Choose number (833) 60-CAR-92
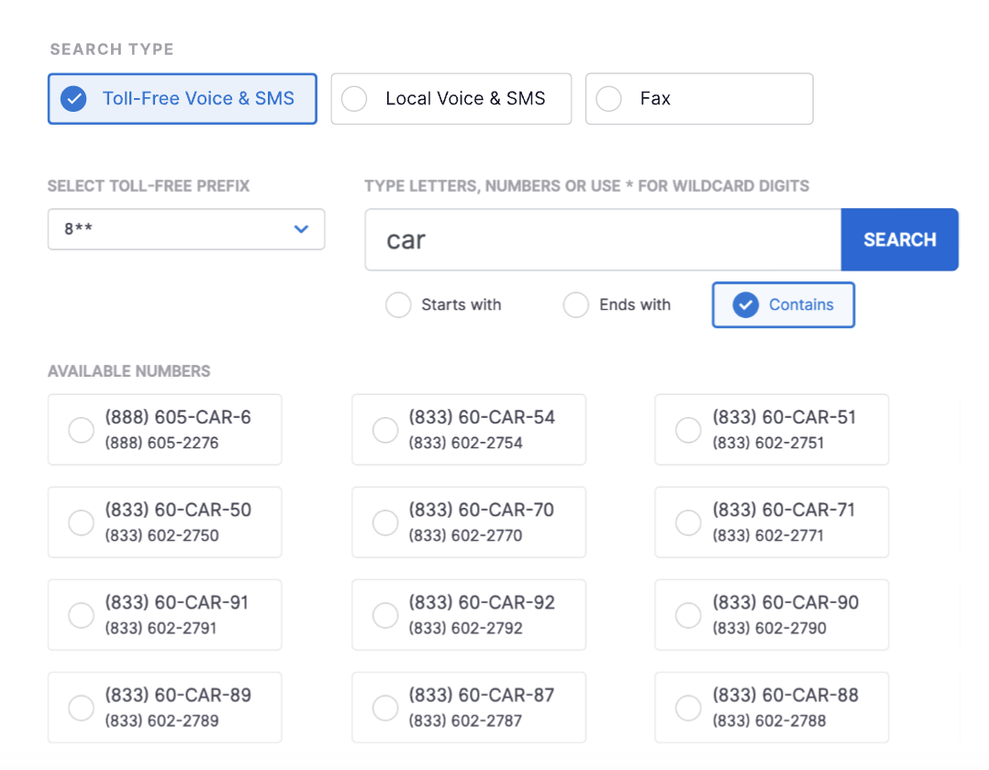 [468, 615]
